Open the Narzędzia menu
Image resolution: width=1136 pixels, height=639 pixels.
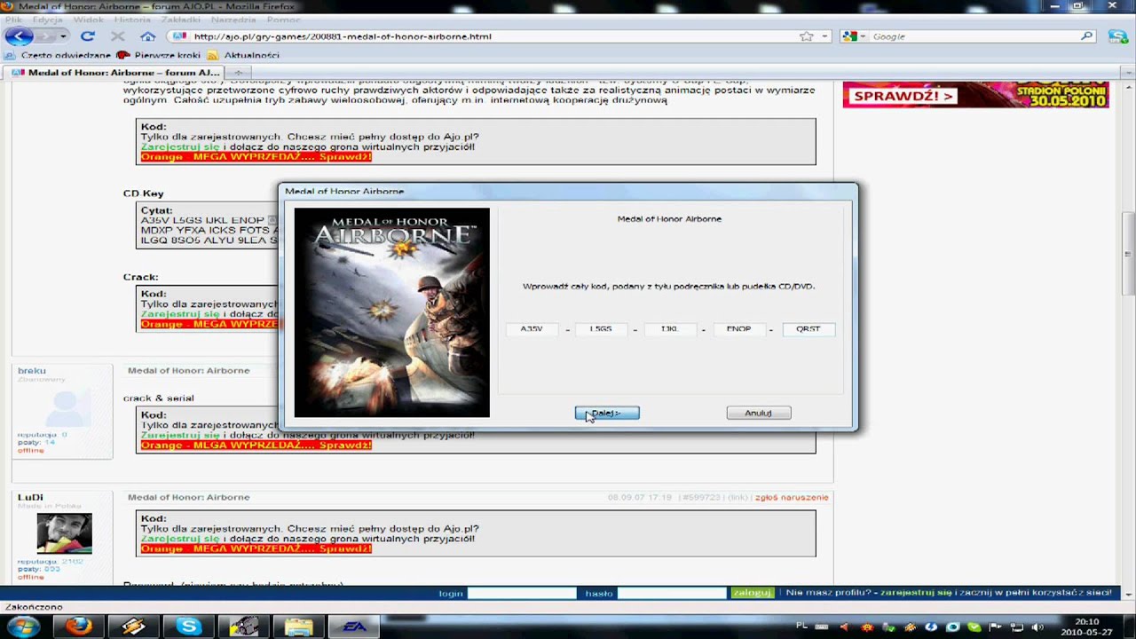click(233, 20)
